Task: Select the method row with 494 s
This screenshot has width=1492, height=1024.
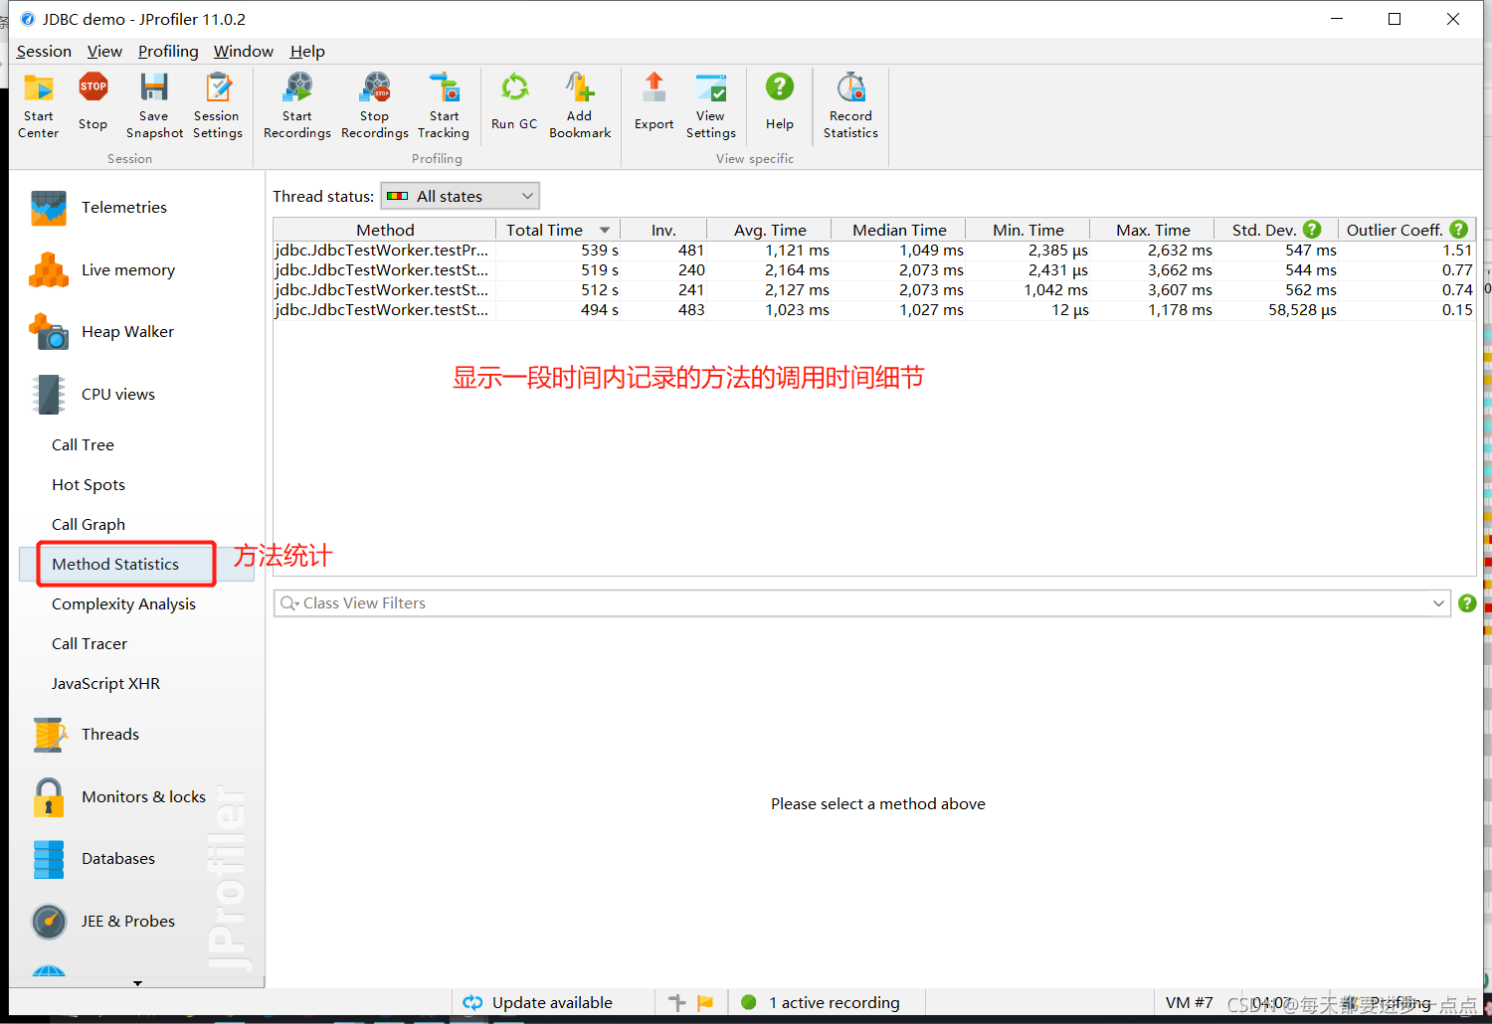Action: click(x=874, y=310)
